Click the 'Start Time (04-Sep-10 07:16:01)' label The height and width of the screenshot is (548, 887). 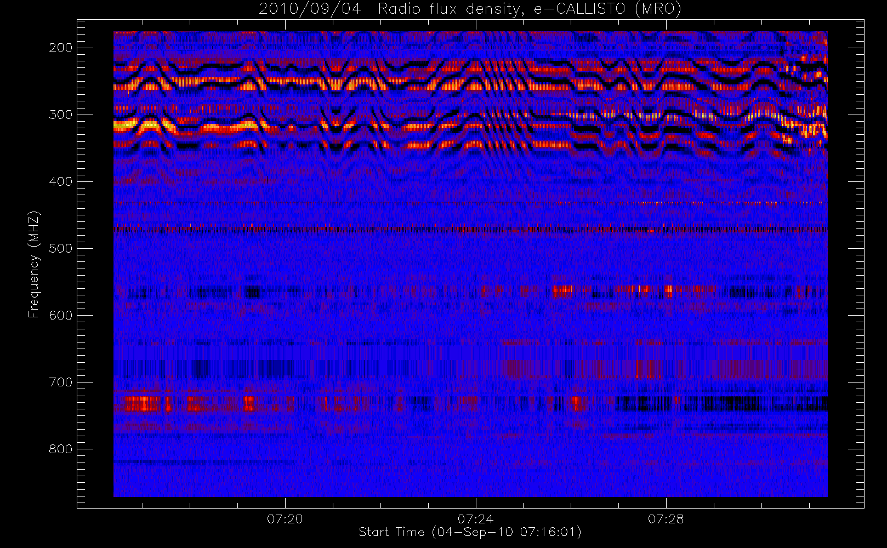[470, 532]
